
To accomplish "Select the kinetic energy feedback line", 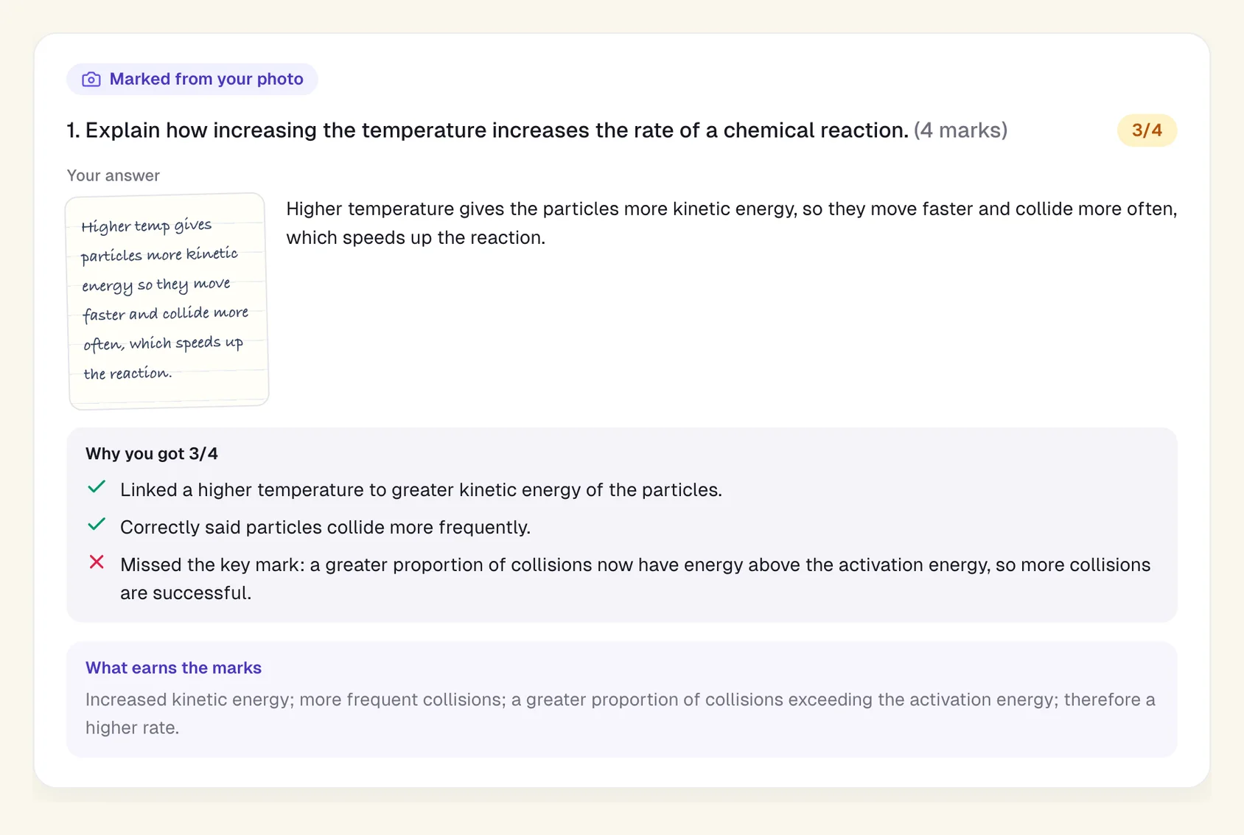I will point(421,490).
